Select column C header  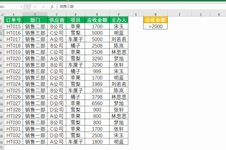click(x=56, y=14)
